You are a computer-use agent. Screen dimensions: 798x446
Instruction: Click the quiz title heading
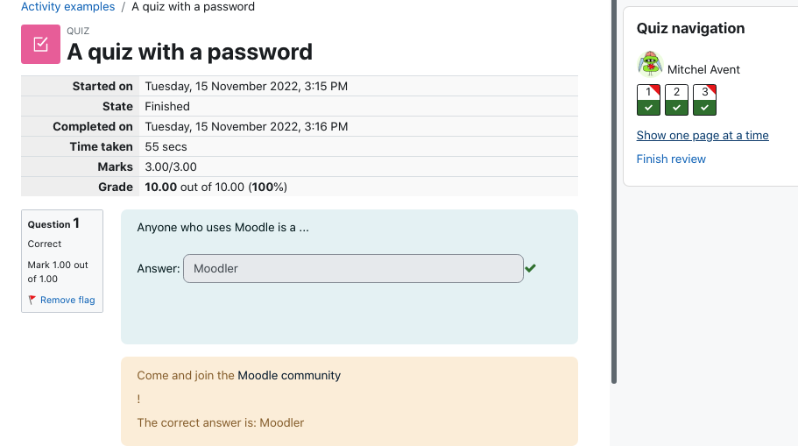(x=190, y=52)
